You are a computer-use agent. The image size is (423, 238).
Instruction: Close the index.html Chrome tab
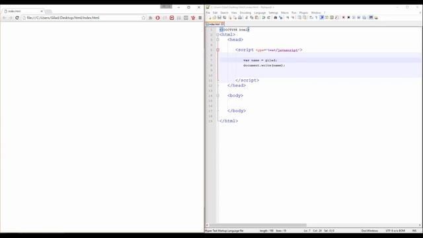(42, 11)
